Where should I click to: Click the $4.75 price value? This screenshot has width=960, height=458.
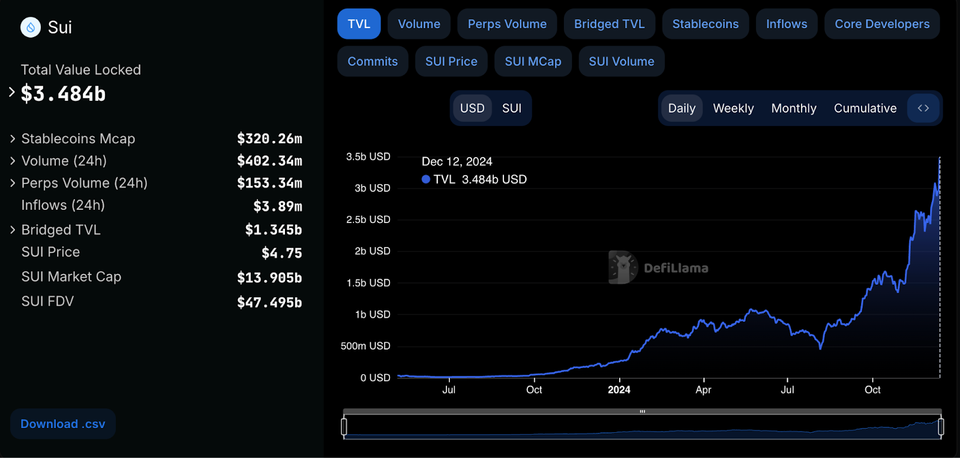coord(282,253)
